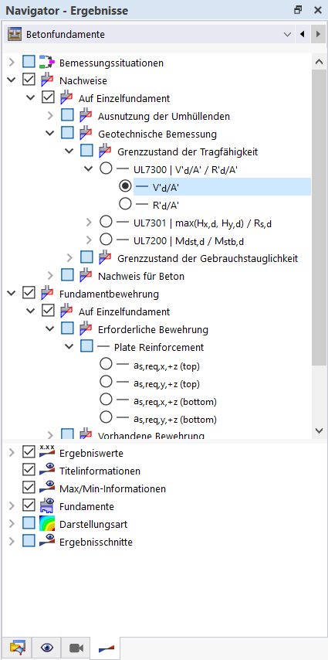Select the as,req,y,+z (top) entry
328x660 pixels.
[167, 383]
